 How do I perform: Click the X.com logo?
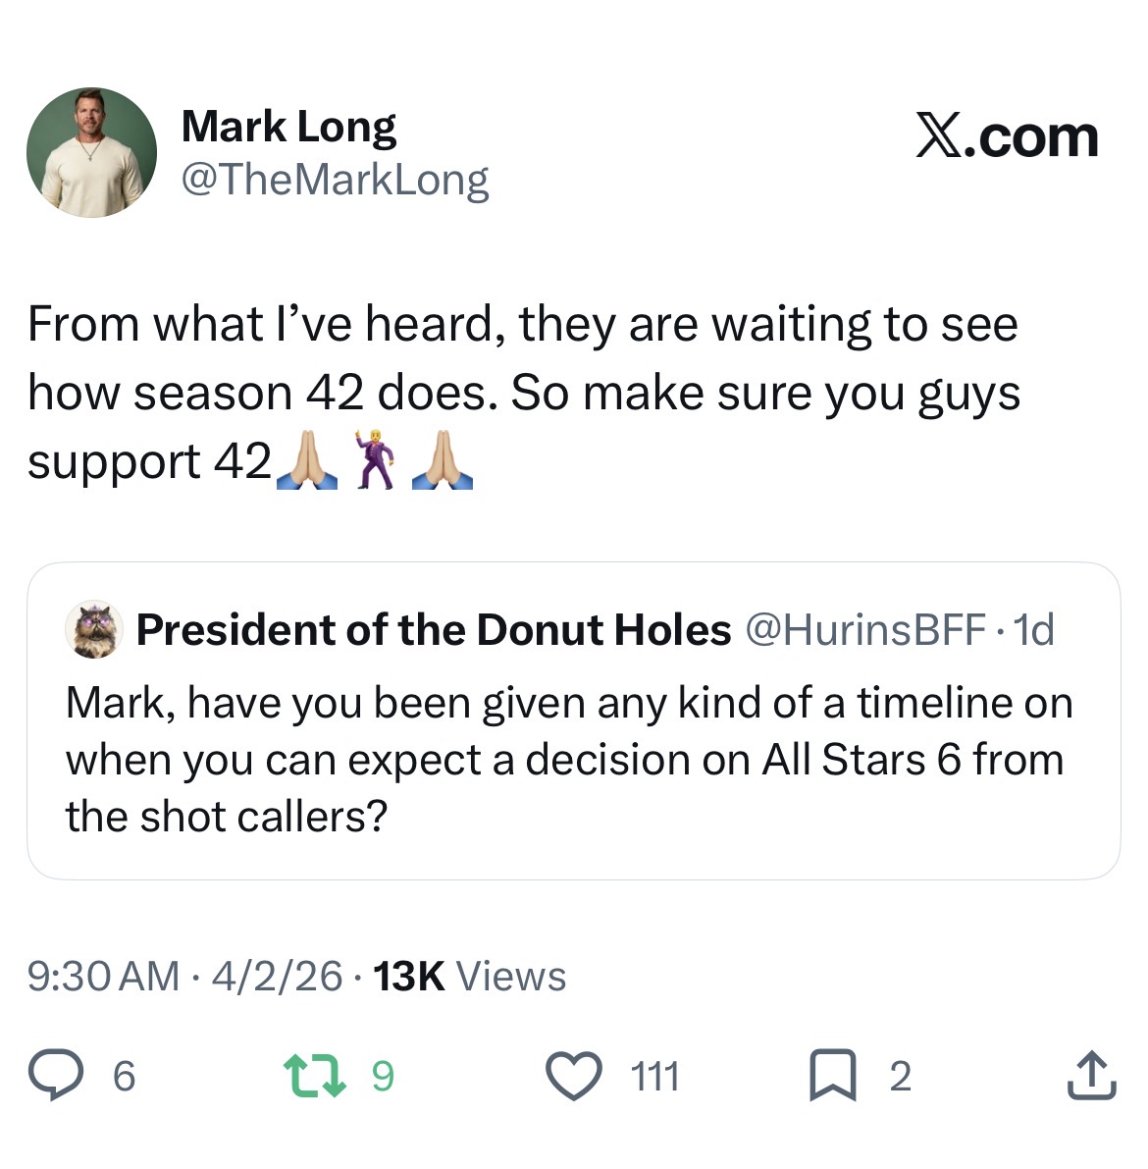tap(1007, 137)
